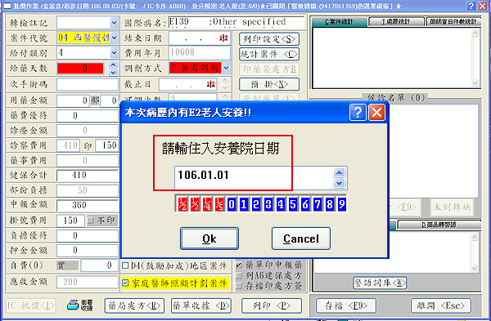Open the 給付類別 dropdown
This screenshot has height=321, width=491.
click(x=114, y=53)
